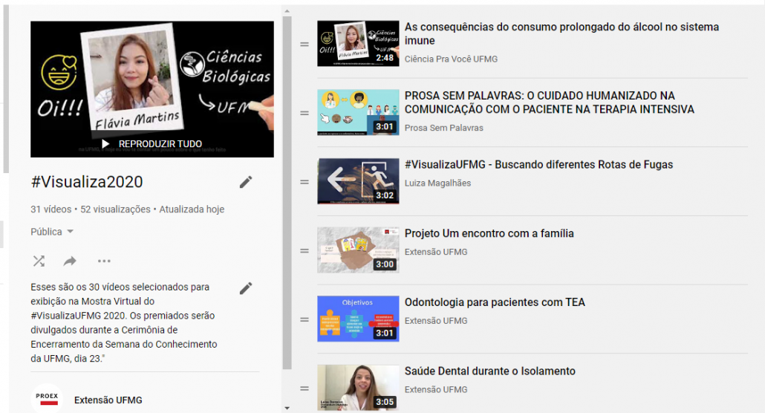This screenshot has height=413, width=765.
Task: Click the sidebar scrollbar up arrow
Action: 287,10
